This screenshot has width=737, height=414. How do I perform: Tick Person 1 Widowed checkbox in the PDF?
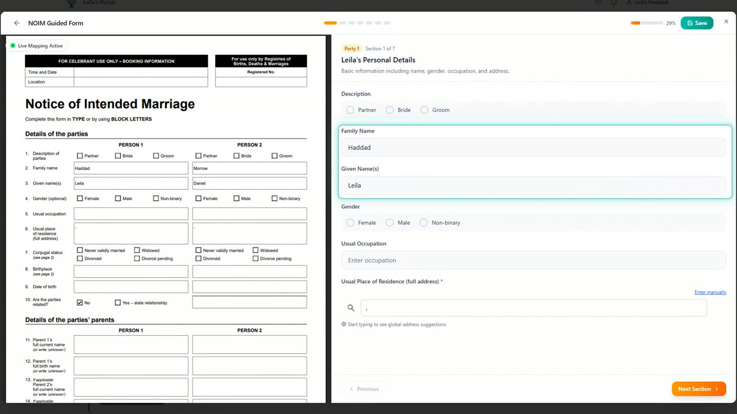(x=137, y=250)
